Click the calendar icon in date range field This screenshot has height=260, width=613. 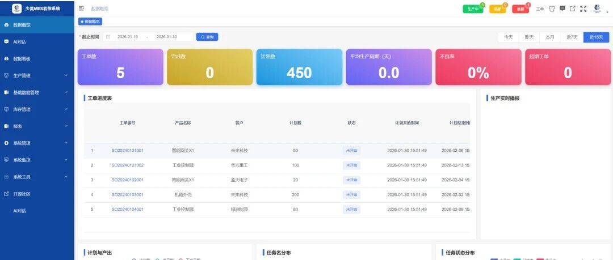click(108, 37)
